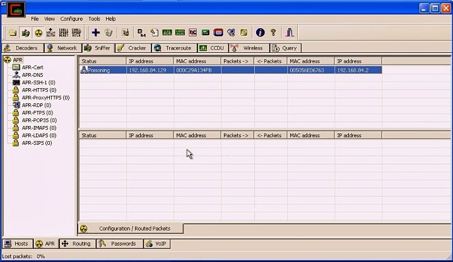Click the blue plus Add to list icon

point(96,33)
